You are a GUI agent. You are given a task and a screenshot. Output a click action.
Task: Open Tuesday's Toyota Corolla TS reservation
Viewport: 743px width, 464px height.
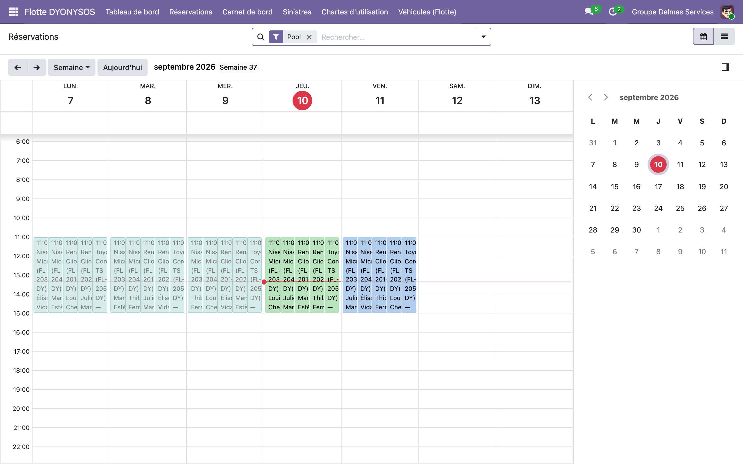pyautogui.click(x=177, y=275)
